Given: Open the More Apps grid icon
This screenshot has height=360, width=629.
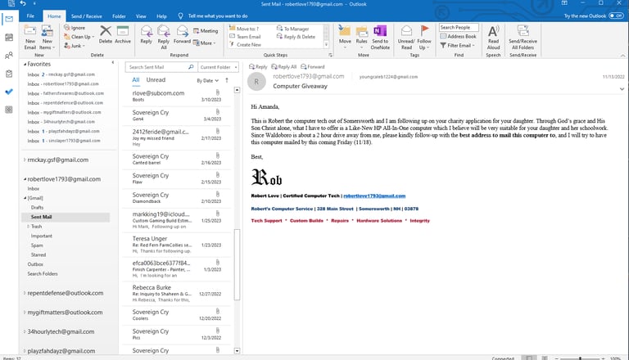Looking at the screenshot, I should [9, 110].
